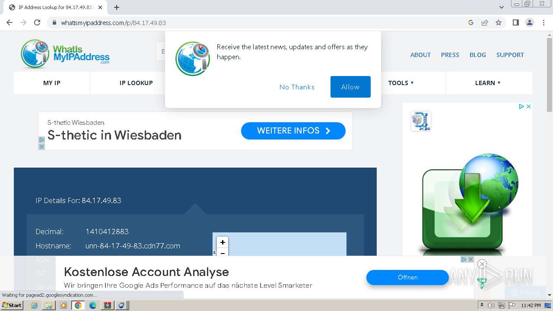Viewport: 553px width, 311px height.
Task: Zoom out on the map
Action: click(x=222, y=253)
